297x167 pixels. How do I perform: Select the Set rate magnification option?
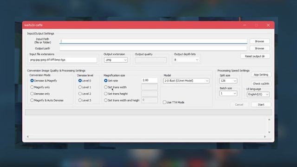pos(111,81)
